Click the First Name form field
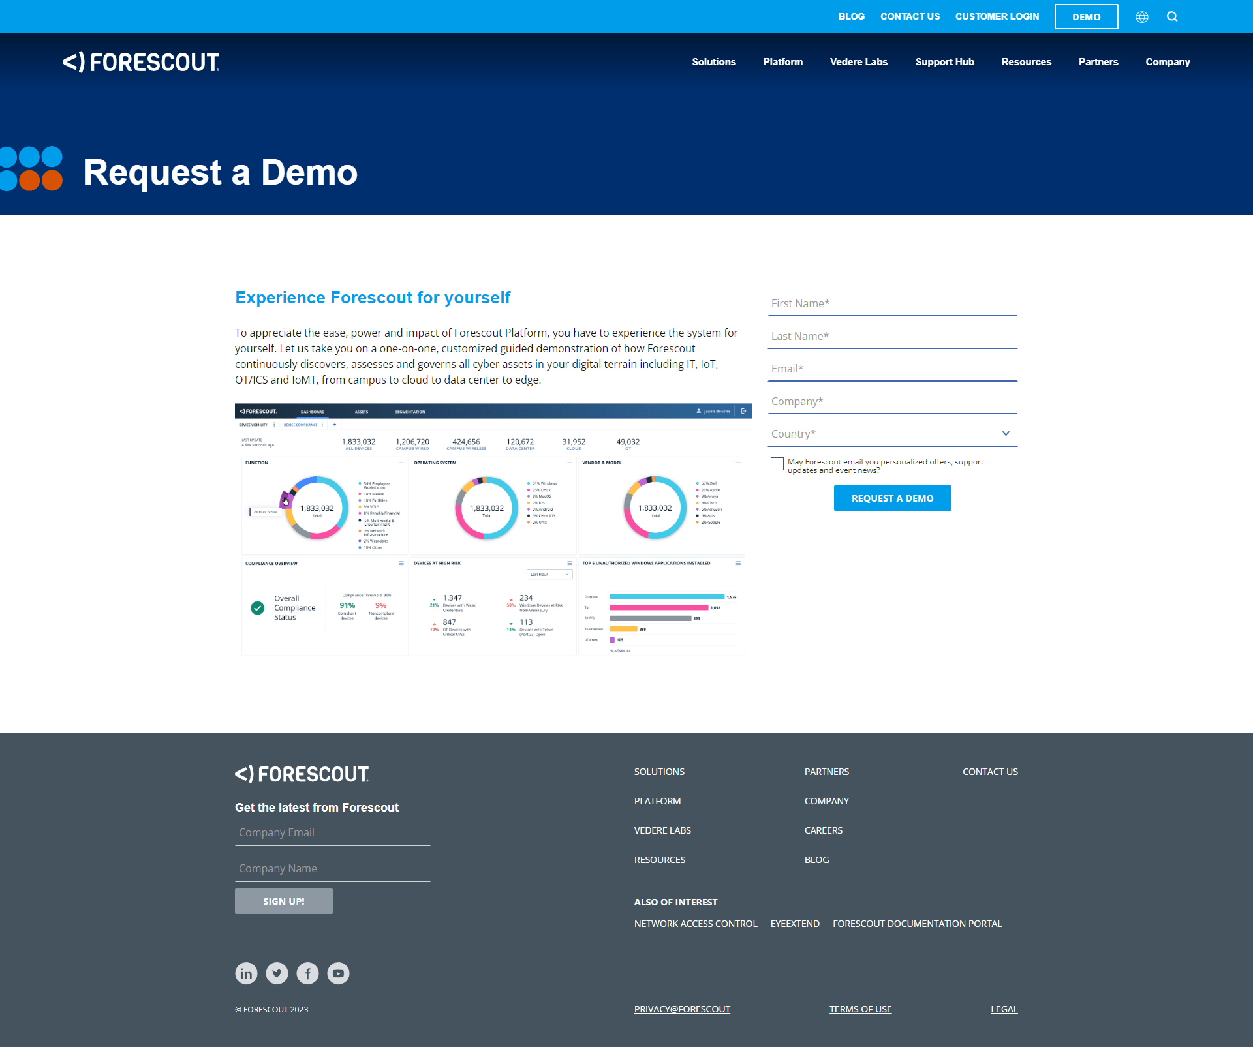Image resolution: width=1253 pixels, height=1047 pixels. click(892, 303)
